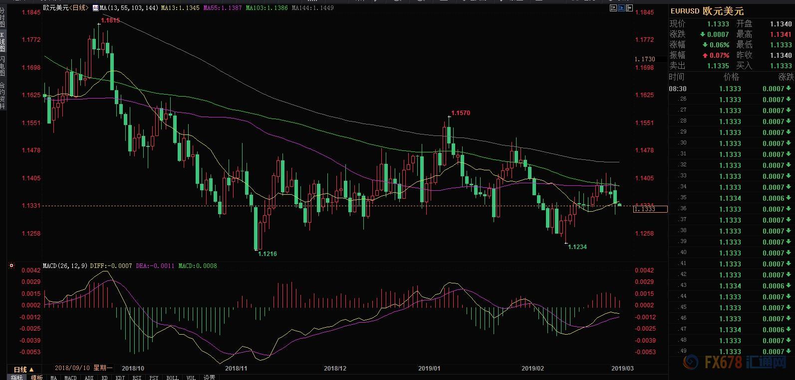Click the MACD panel settings gear icon
795x380 pixels.
11,266
